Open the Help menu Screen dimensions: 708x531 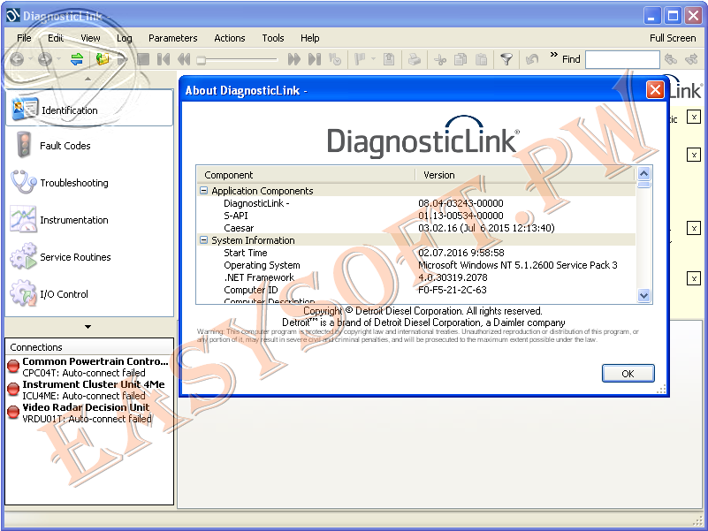(x=309, y=38)
